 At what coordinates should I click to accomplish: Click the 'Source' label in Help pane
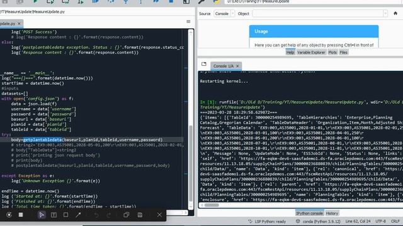pos(205,14)
